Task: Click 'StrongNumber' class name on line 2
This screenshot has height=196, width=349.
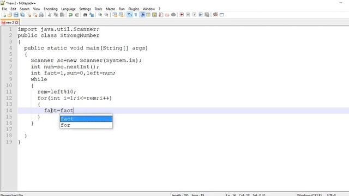Action: click(80, 35)
